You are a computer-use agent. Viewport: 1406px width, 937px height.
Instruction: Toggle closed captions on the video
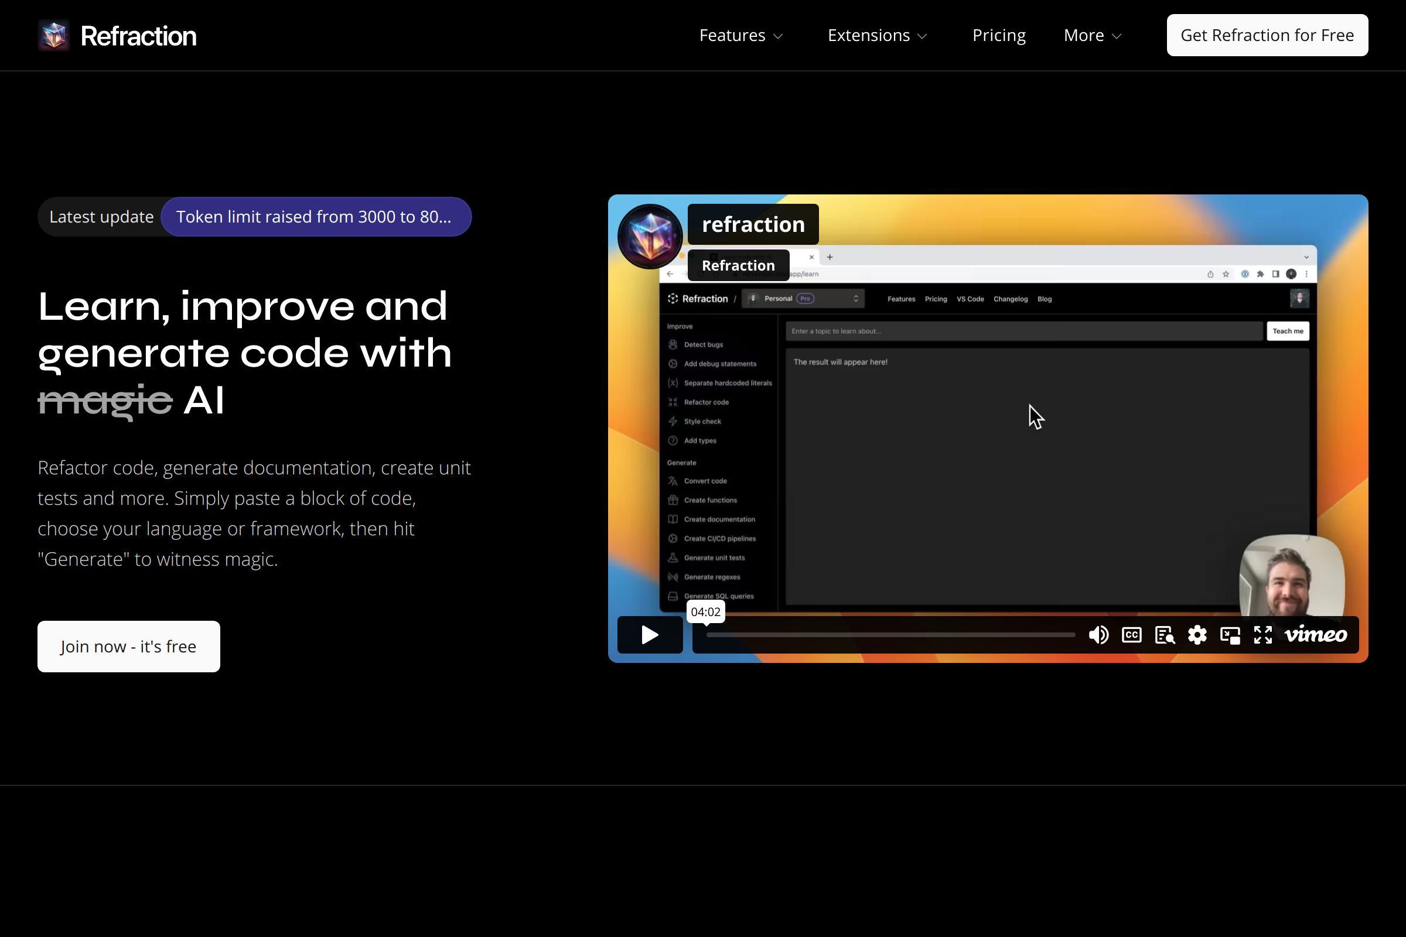(x=1131, y=635)
